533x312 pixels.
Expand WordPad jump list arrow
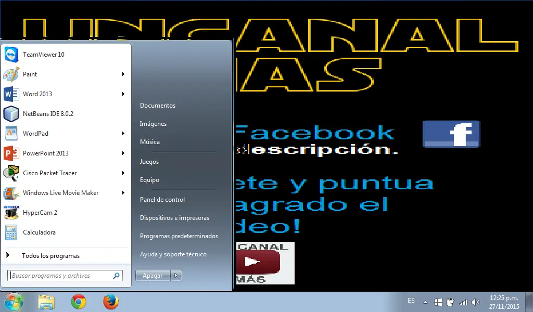click(123, 134)
